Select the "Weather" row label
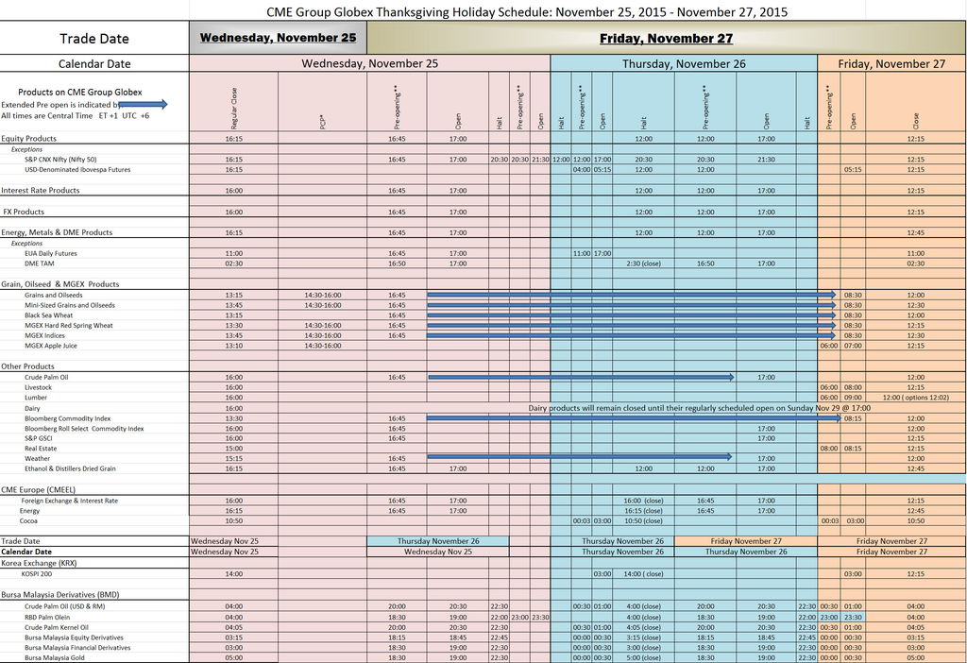Image resolution: width=967 pixels, height=663 pixels. (38, 458)
